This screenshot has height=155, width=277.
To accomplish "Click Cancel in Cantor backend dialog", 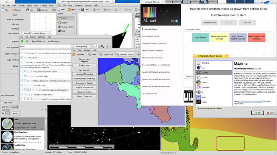I will [x=271, y=113].
